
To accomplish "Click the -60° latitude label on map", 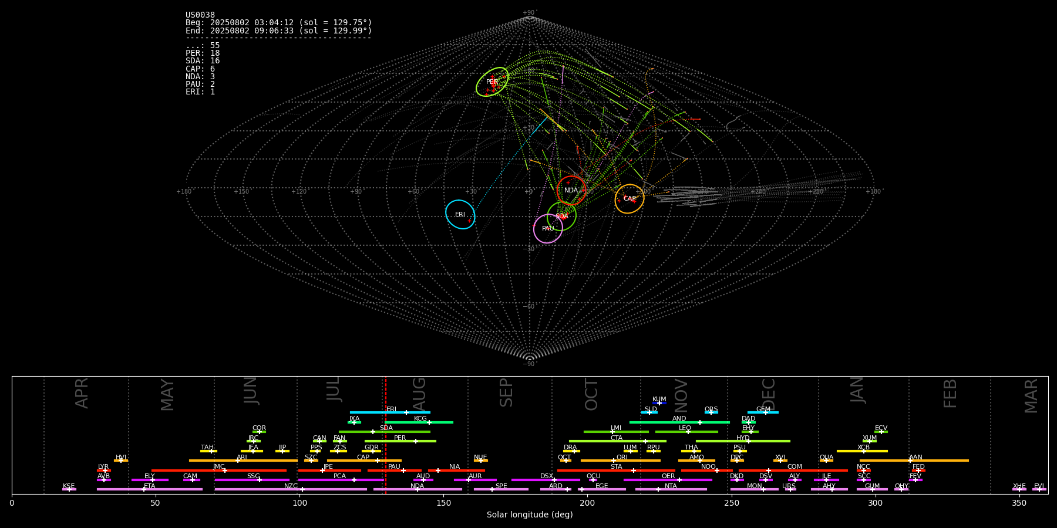I will coord(530,307).
